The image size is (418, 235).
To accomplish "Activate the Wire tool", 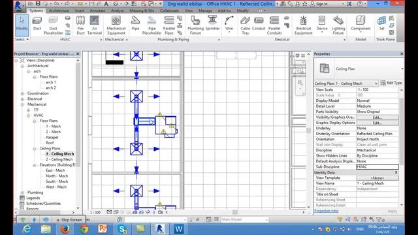I will point(229,24).
